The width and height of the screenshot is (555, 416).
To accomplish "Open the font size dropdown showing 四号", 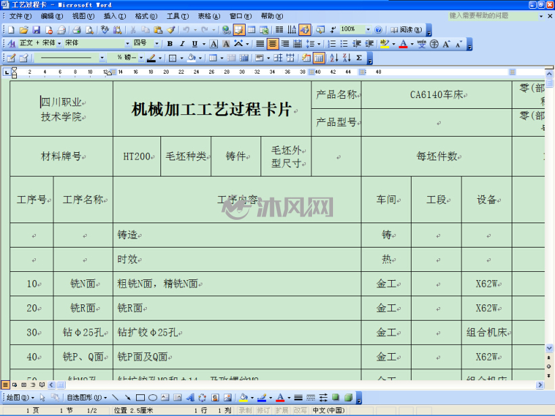I will click(146, 43).
